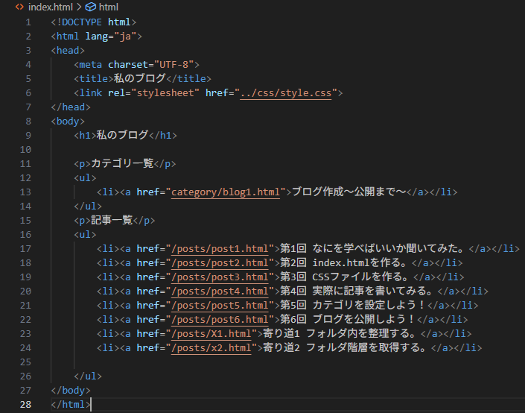Click the html element cube icon in breadcrumb

[90, 7]
